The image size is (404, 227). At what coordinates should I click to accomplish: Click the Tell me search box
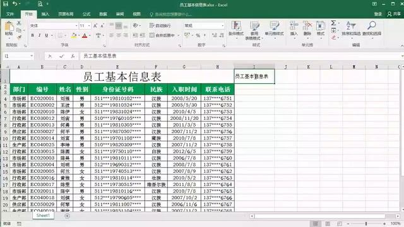171,14
